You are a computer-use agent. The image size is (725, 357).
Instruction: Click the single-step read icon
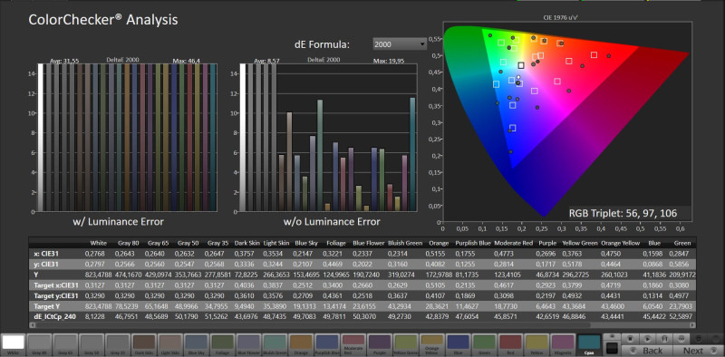tap(664, 339)
